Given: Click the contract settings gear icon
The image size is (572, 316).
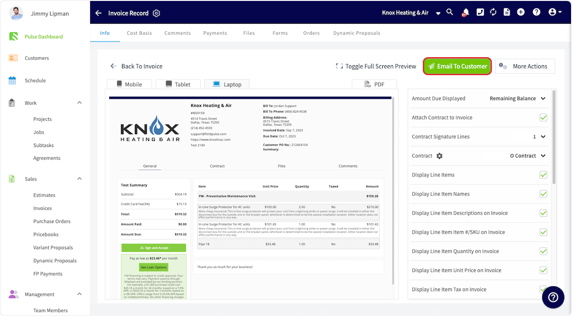Looking at the screenshot, I should pos(439,156).
